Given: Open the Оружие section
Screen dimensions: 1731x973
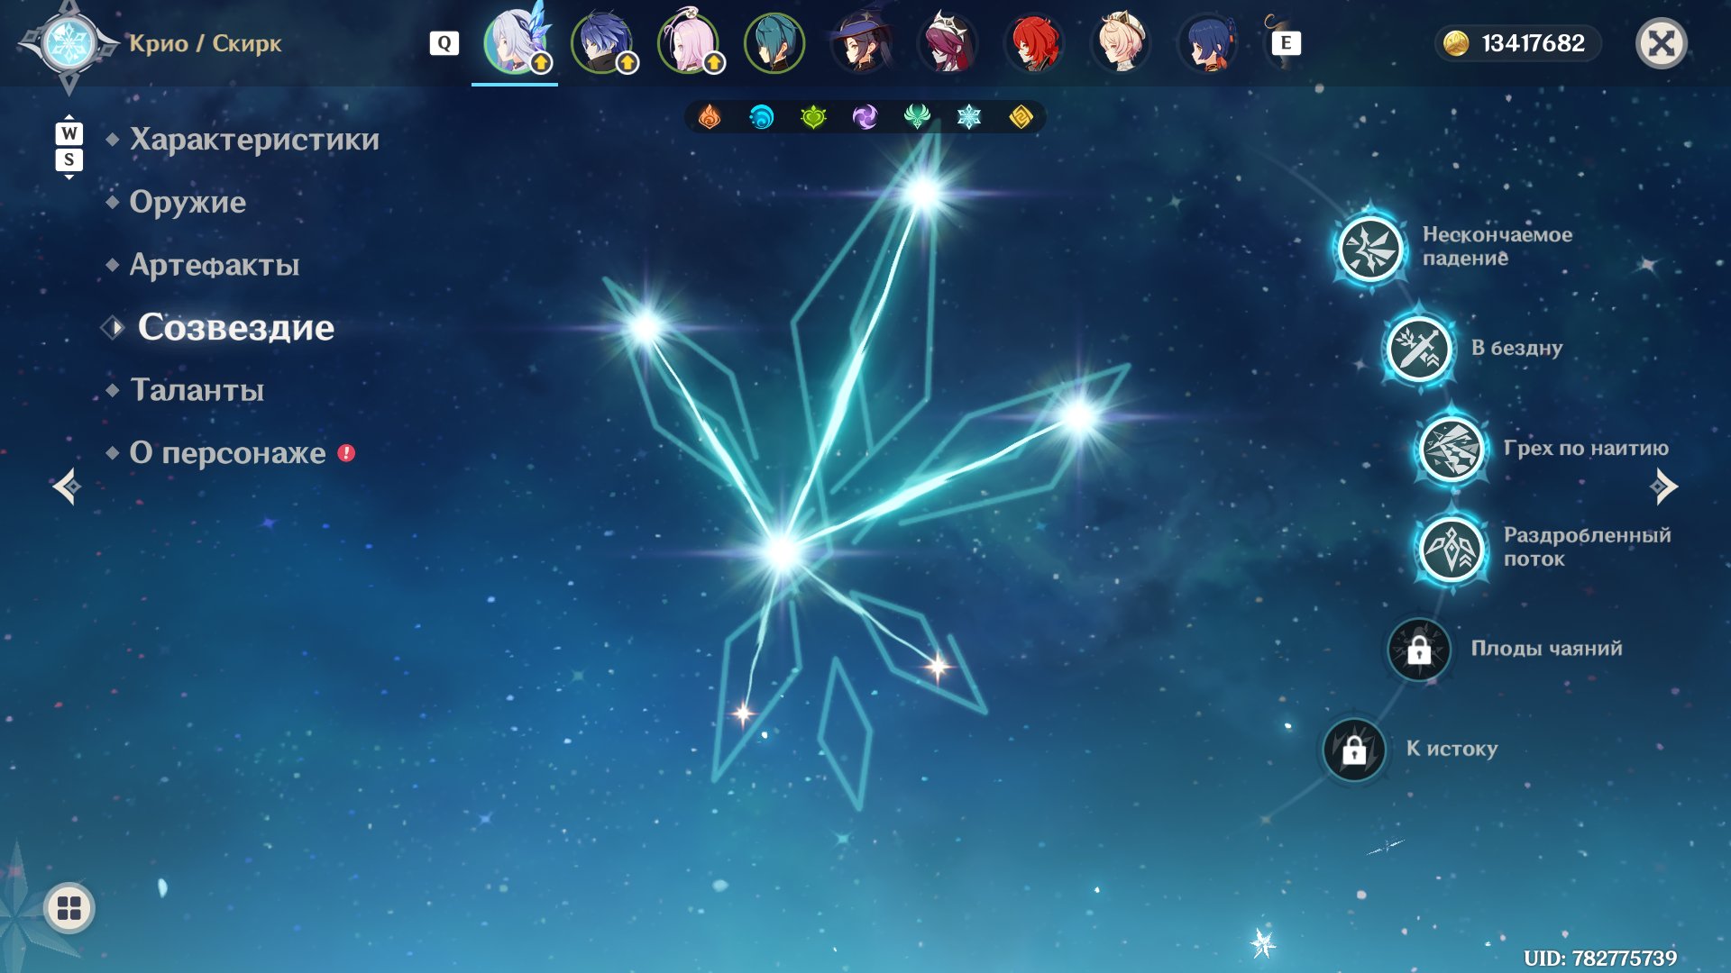Looking at the screenshot, I should [x=188, y=202].
